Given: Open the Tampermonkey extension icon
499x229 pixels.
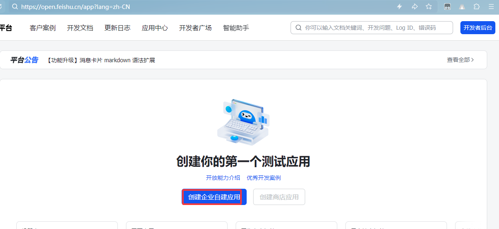Looking at the screenshot, I should coord(447,7).
